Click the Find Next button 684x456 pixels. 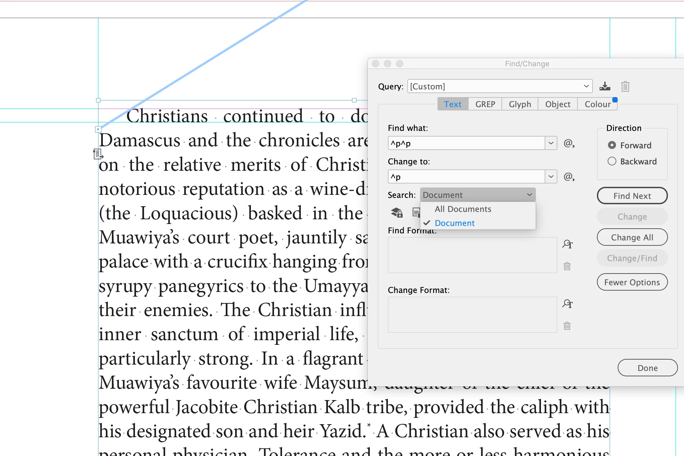tap(632, 196)
